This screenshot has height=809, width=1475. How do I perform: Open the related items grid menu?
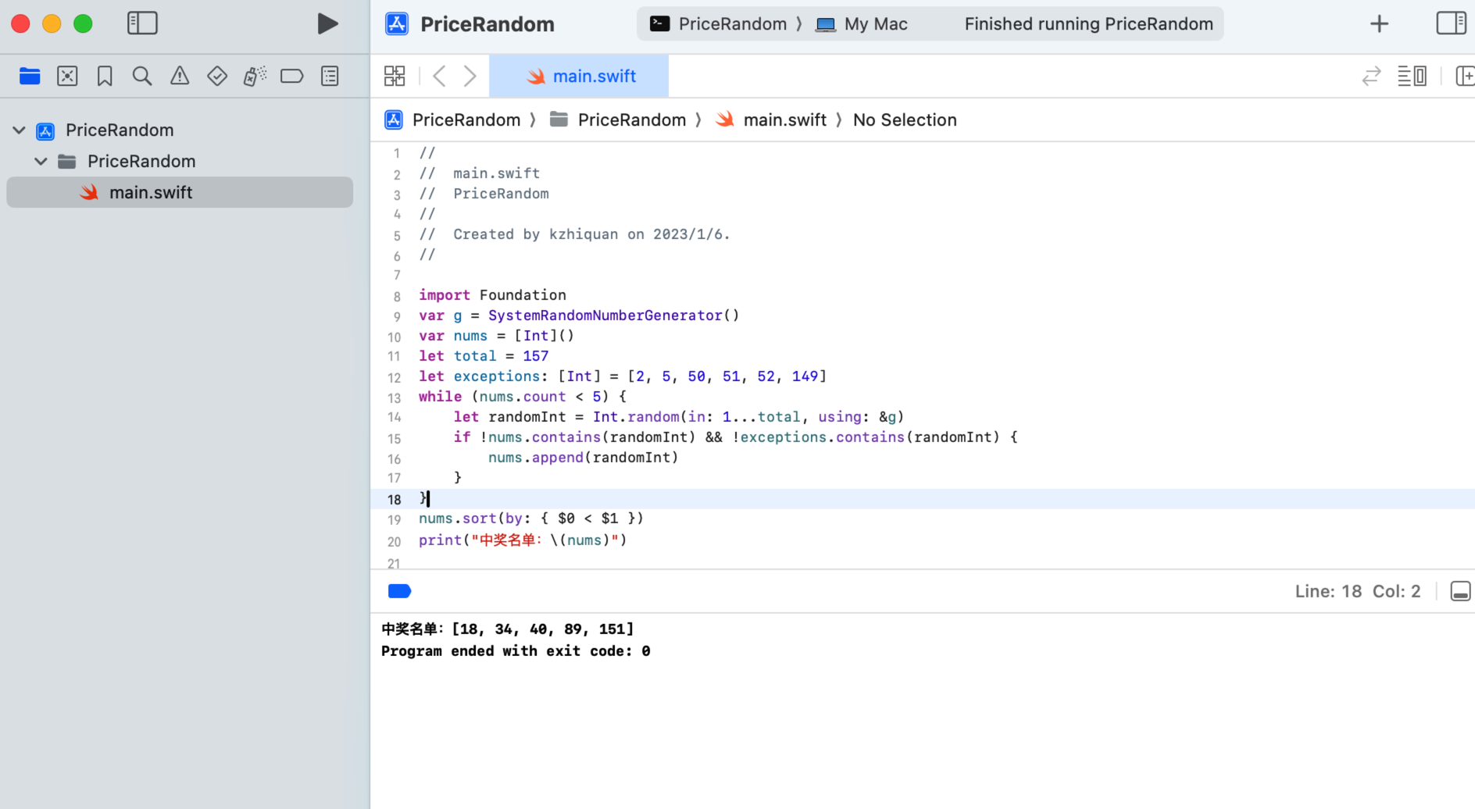(x=395, y=76)
